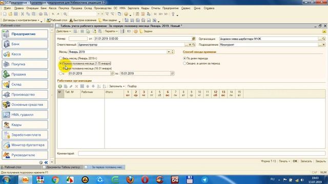Click the Закрыть button
The height and width of the screenshot is (184, 328).
320,162
